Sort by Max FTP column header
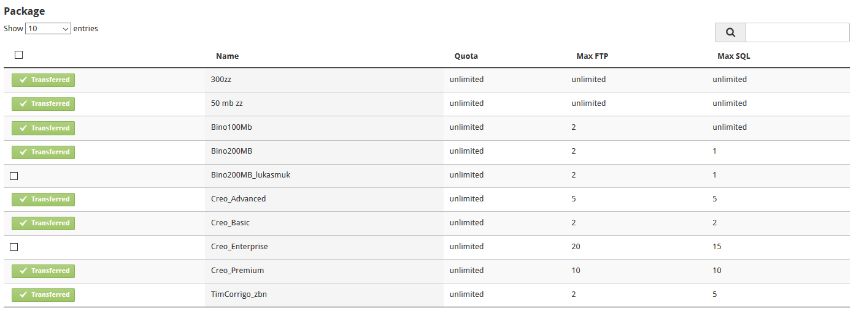This screenshot has height=311, width=856. pos(592,56)
